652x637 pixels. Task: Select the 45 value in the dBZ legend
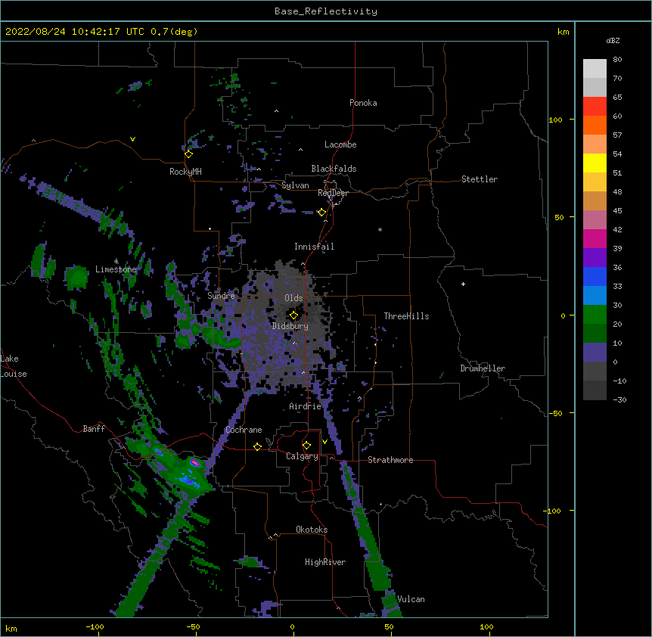click(x=617, y=211)
